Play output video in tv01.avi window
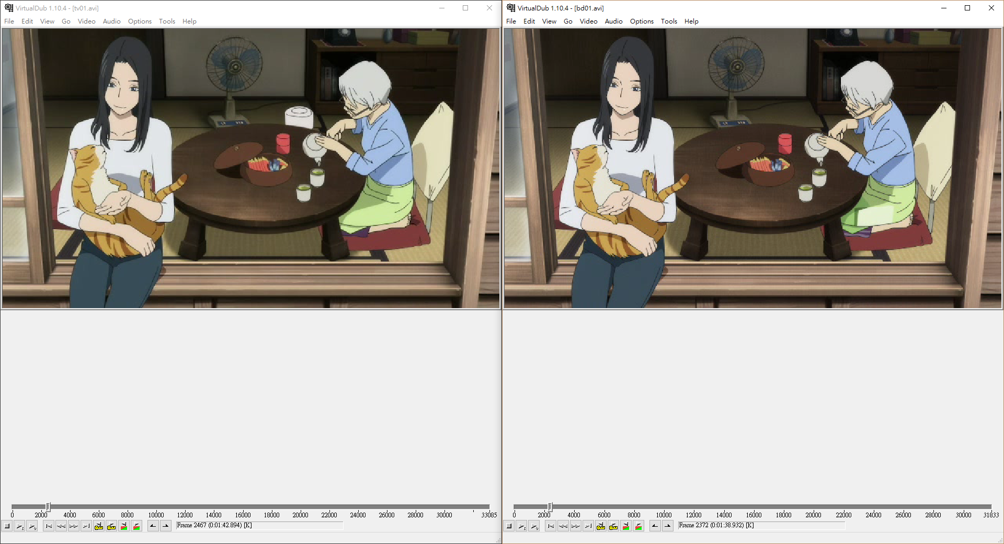Screen dimensions: 1004x544 point(32,526)
